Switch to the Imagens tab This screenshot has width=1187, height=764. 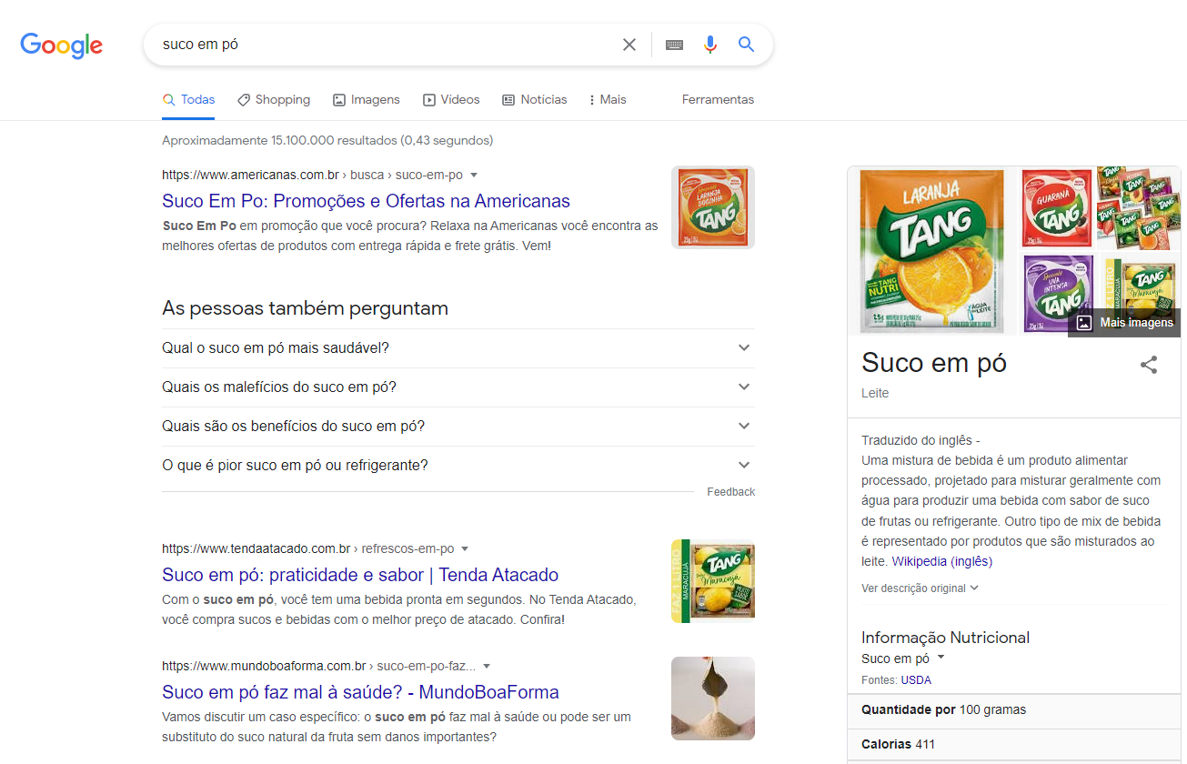click(x=367, y=100)
